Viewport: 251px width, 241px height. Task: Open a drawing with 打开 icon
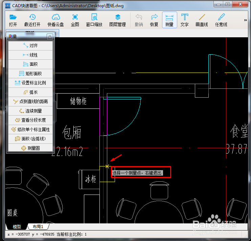tap(13, 20)
